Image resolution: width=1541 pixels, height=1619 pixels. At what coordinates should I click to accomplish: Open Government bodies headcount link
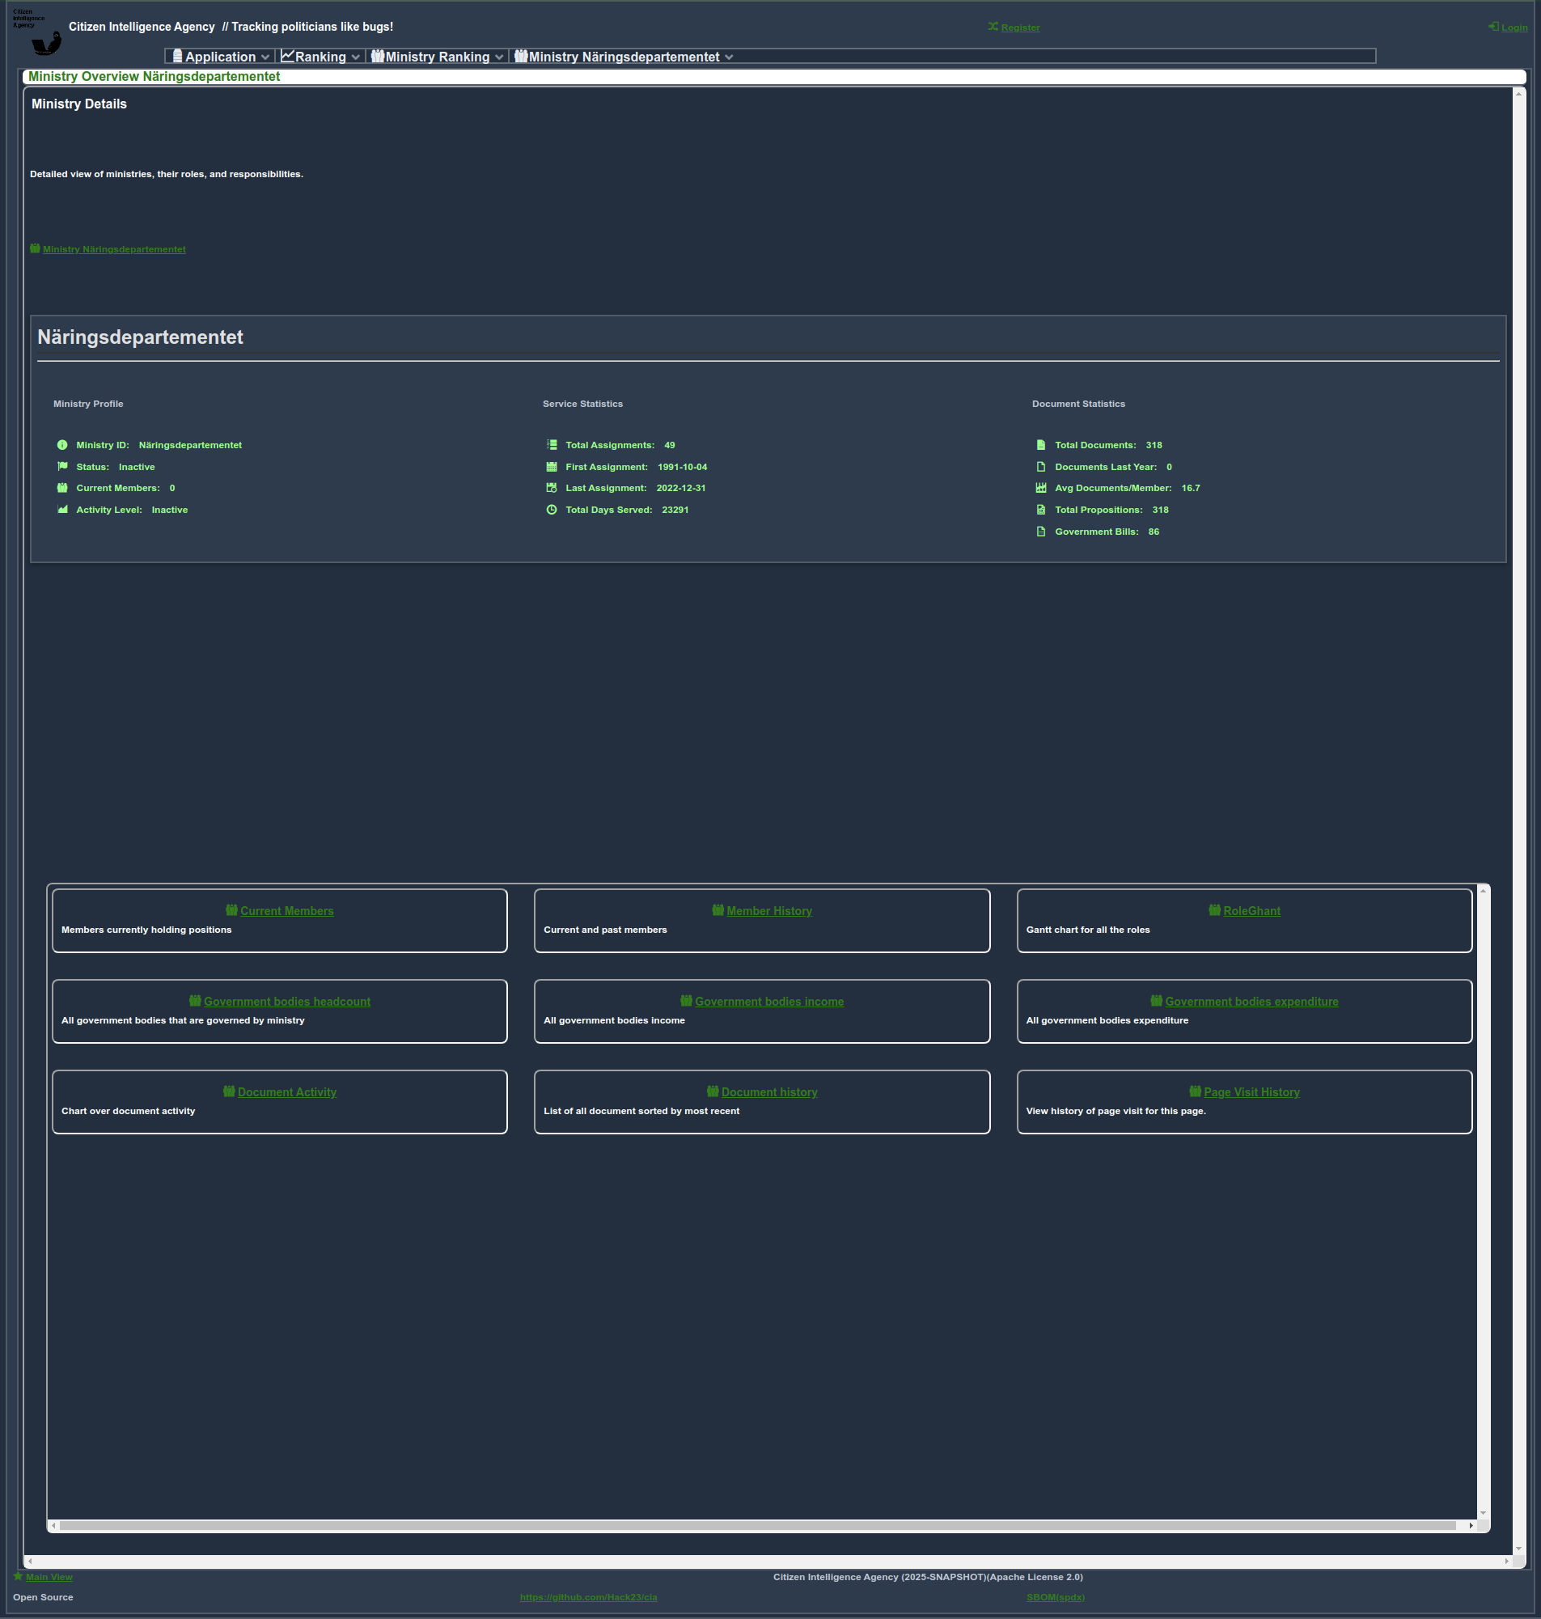[x=286, y=1002]
